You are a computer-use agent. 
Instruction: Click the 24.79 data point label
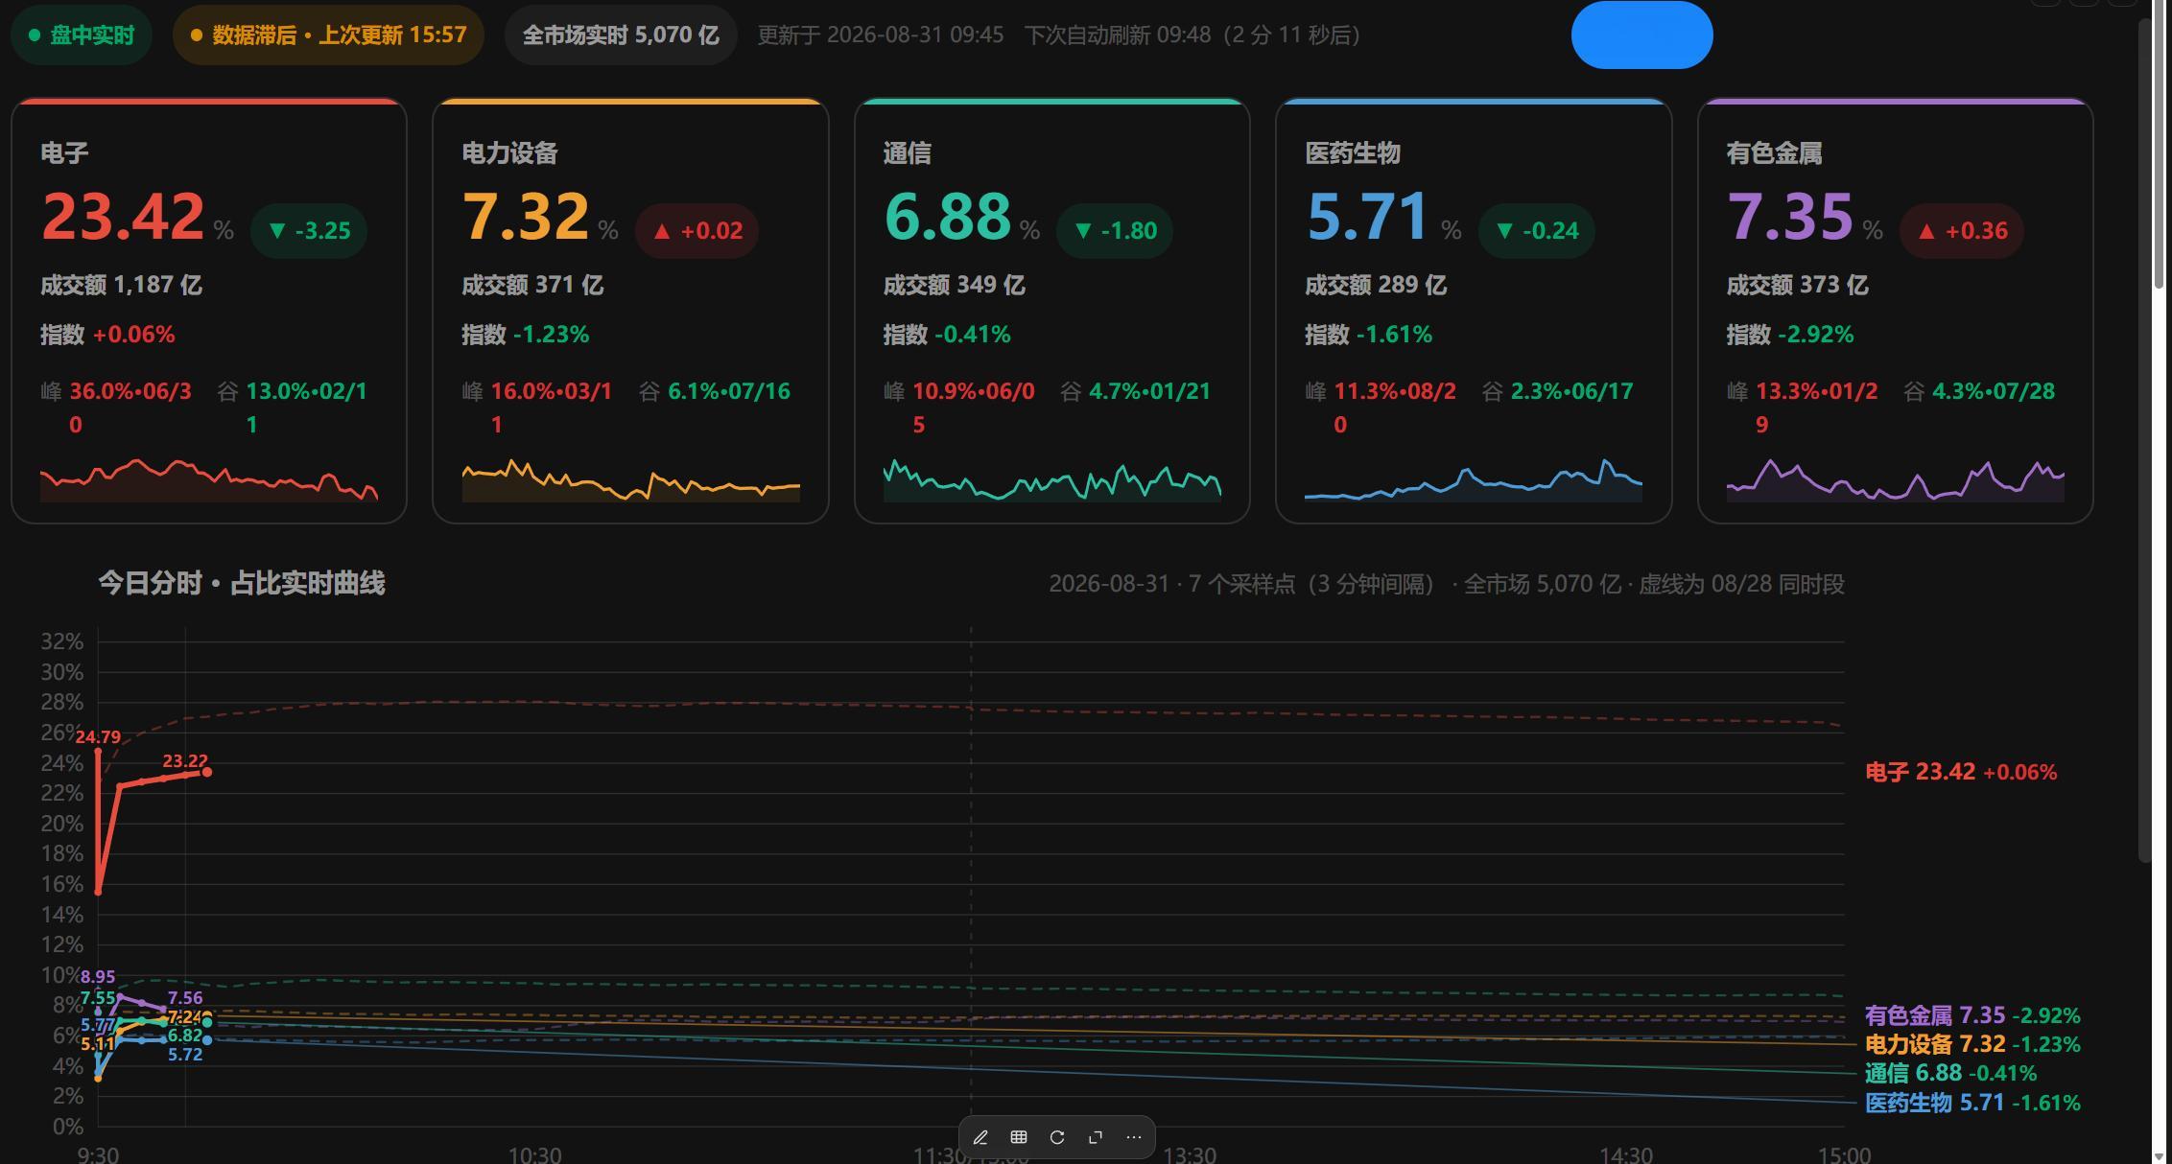pyautogui.click(x=98, y=737)
